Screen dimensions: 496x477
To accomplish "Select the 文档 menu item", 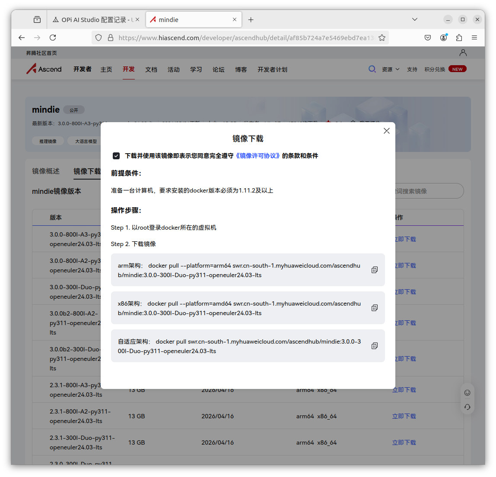I will click(x=151, y=69).
